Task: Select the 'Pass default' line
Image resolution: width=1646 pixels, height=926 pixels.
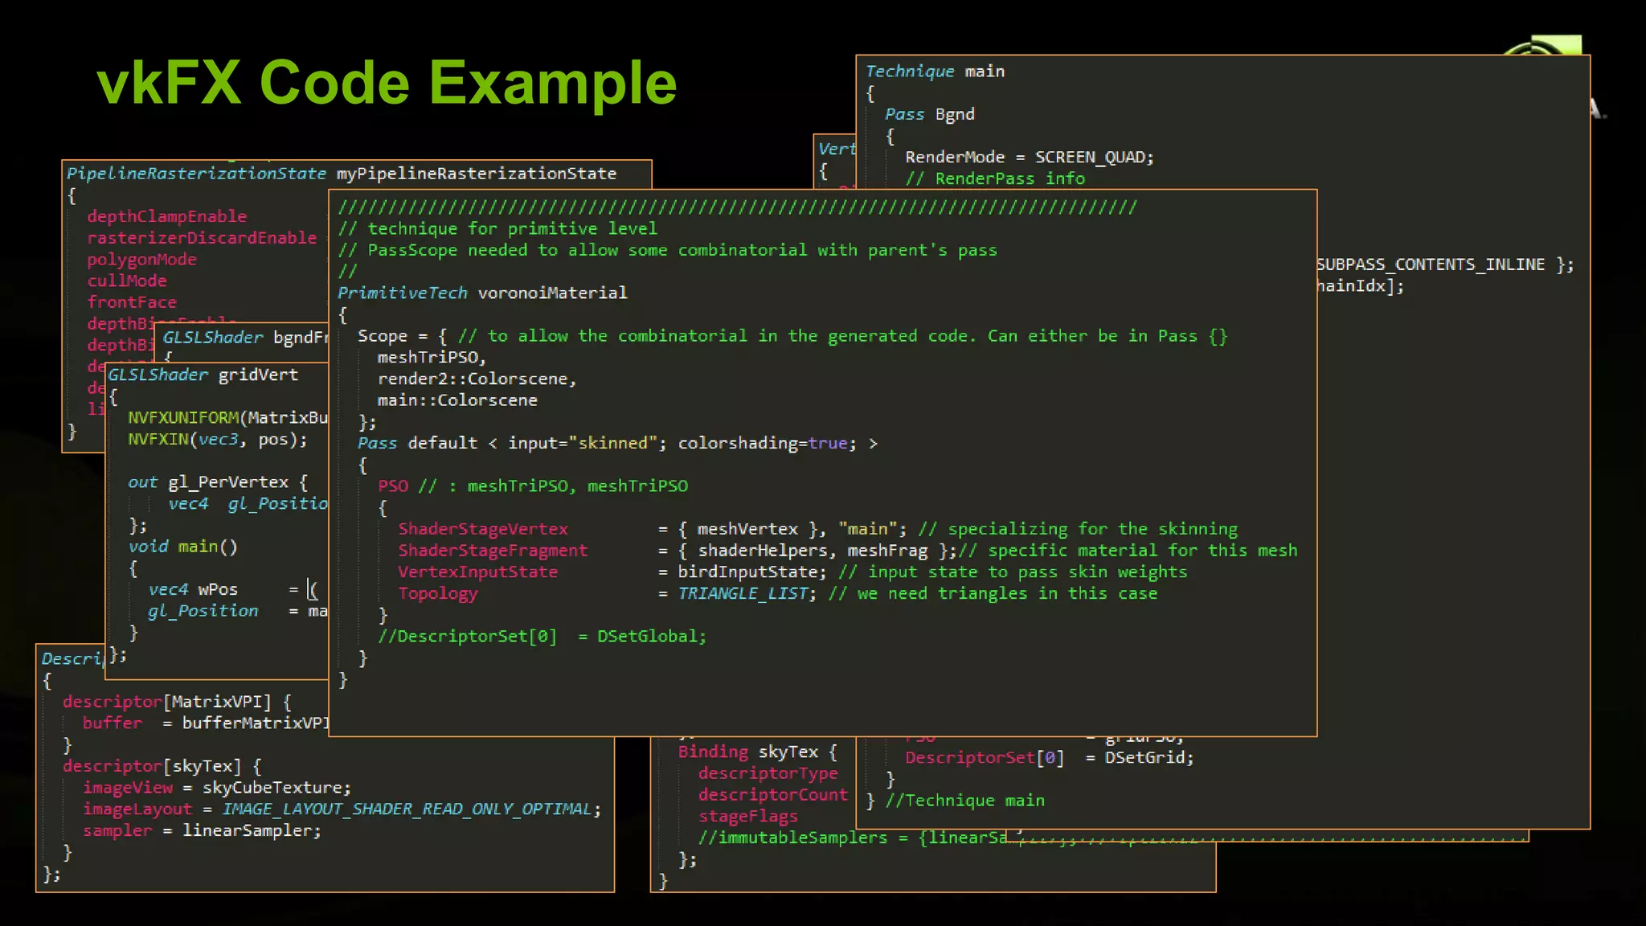Action: [617, 444]
